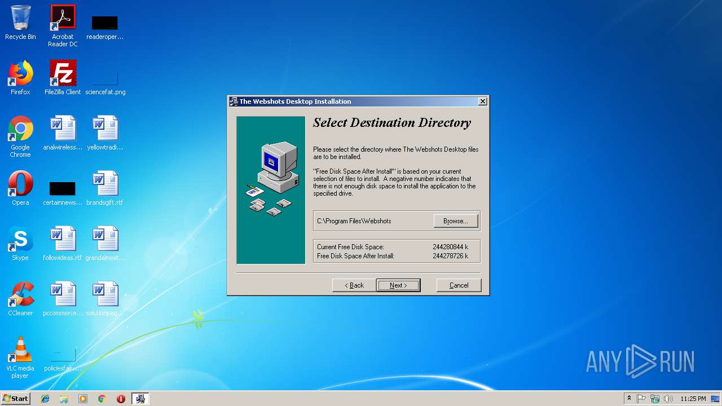This screenshot has width=722, height=406.
Task: Open Opera from the taskbar
Action: [121, 399]
